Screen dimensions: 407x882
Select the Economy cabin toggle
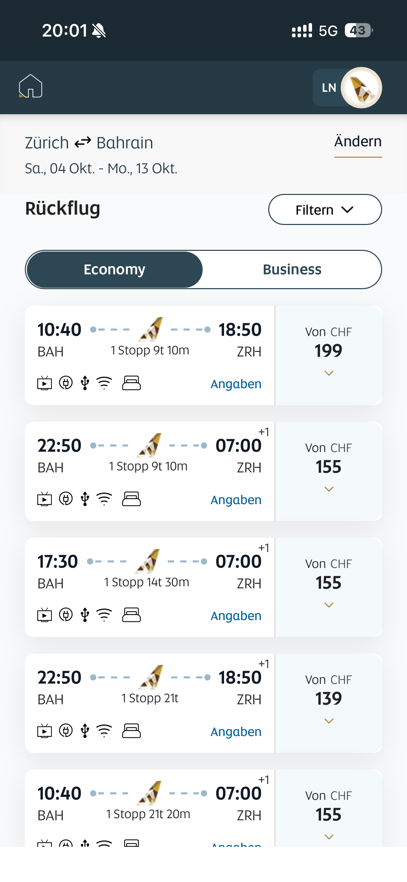coord(114,269)
